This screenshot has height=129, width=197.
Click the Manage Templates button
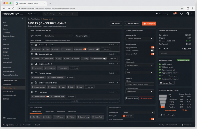click(82, 36)
